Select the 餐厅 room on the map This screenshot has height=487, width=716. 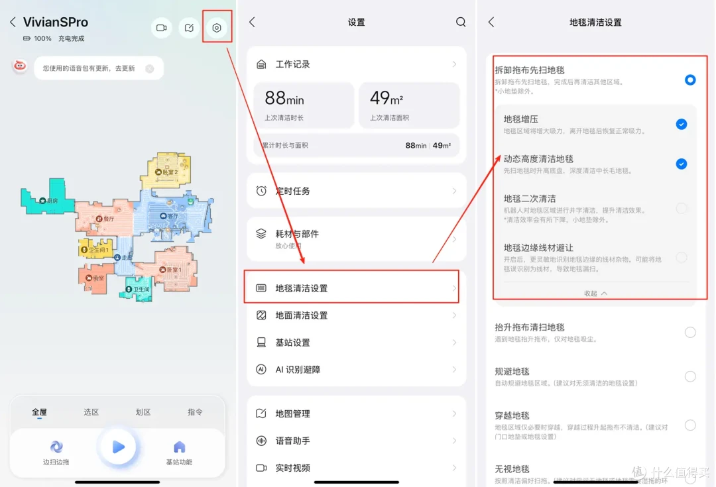pos(105,219)
